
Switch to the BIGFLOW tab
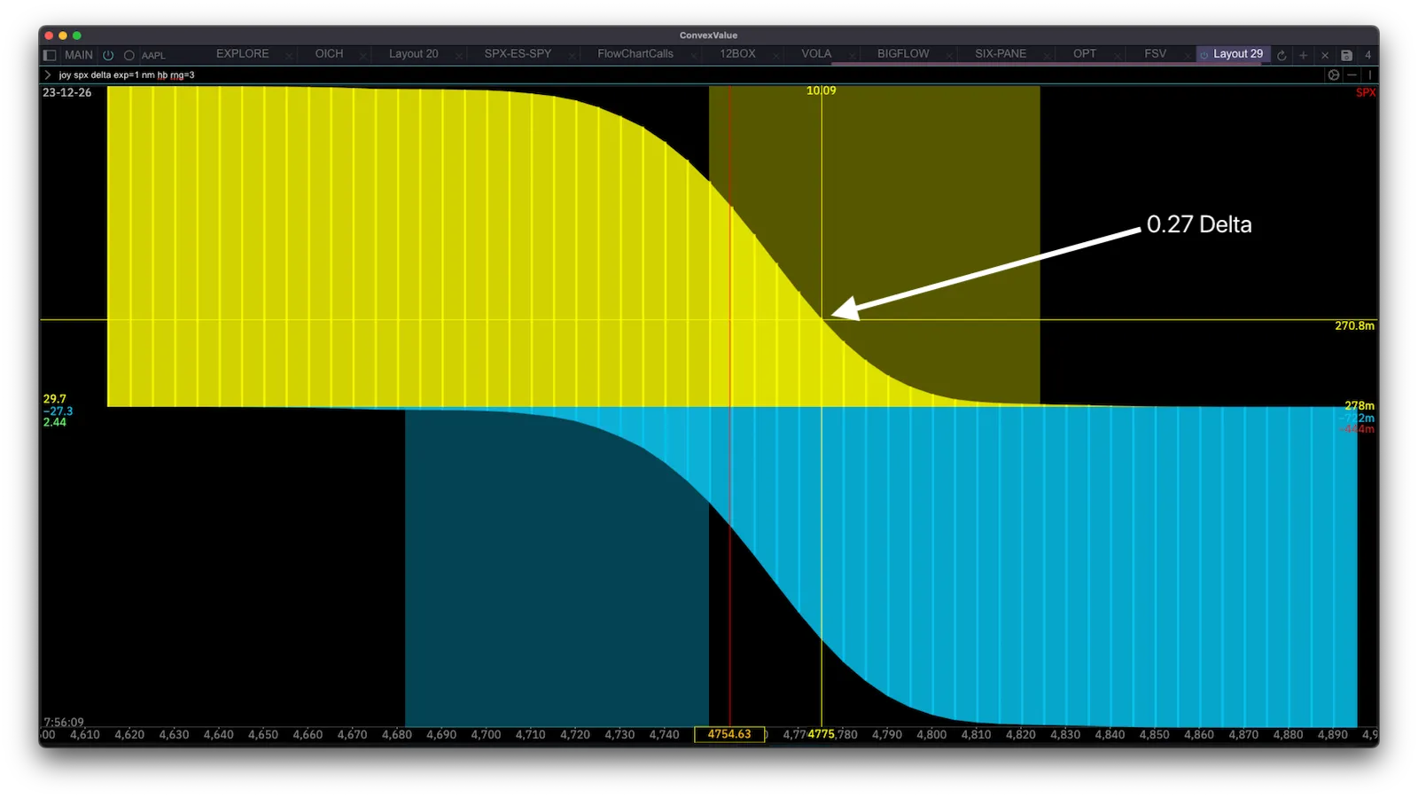(903, 54)
